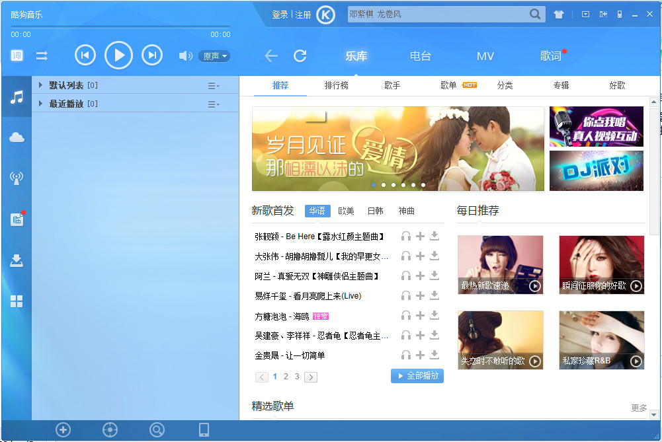Screen dimensions: 662x442
Task: Select the 歌单 playlists sub-tab
Action: coord(448,86)
